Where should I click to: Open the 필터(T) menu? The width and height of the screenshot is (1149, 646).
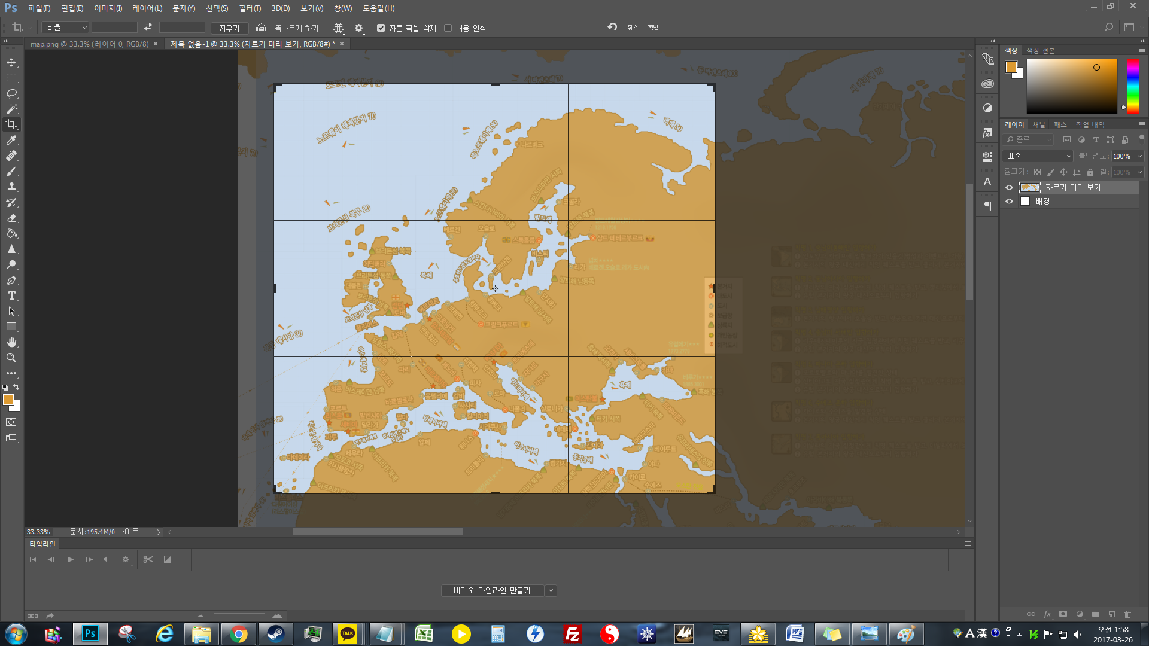[250, 8]
